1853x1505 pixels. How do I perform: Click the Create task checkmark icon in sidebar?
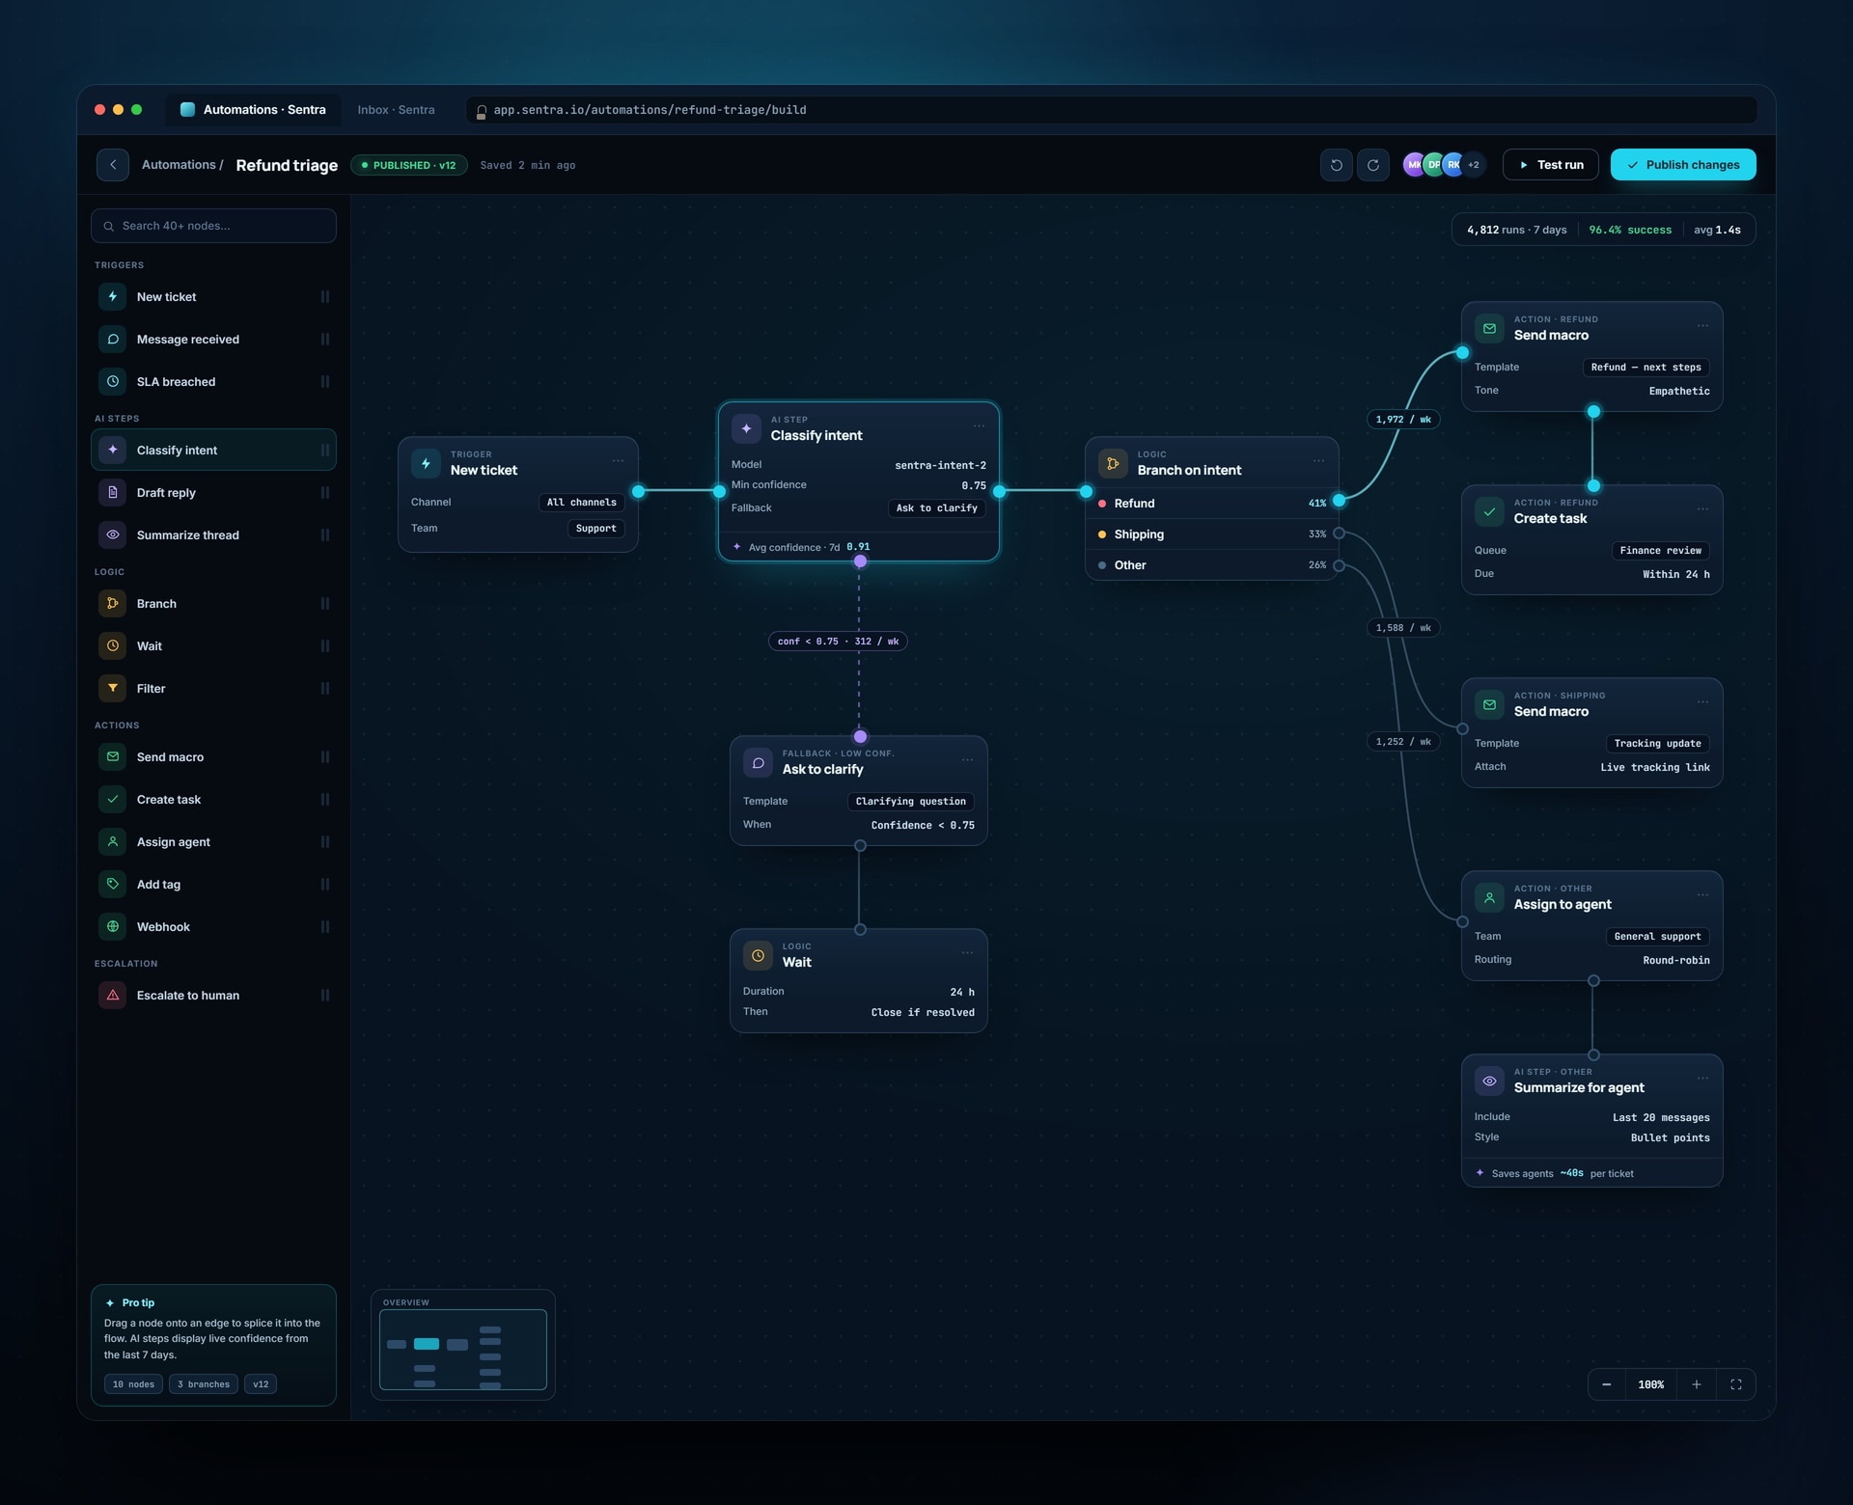(113, 799)
